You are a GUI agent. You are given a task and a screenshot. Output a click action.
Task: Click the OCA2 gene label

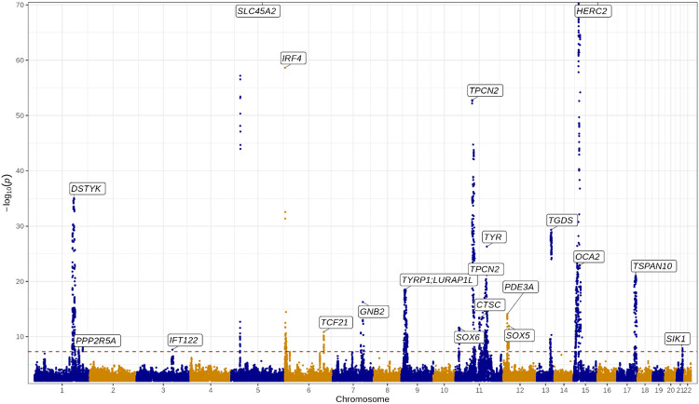click(588, 256)
